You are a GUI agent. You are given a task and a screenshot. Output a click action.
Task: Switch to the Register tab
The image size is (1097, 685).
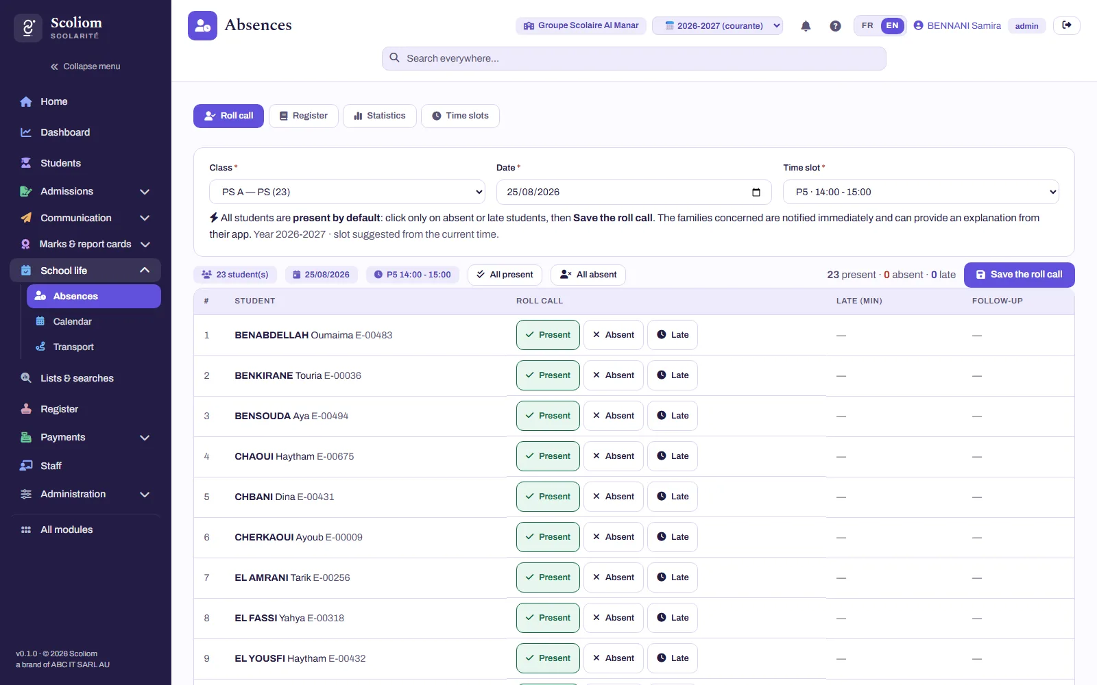pyautogui.click(x=304, y=116)
